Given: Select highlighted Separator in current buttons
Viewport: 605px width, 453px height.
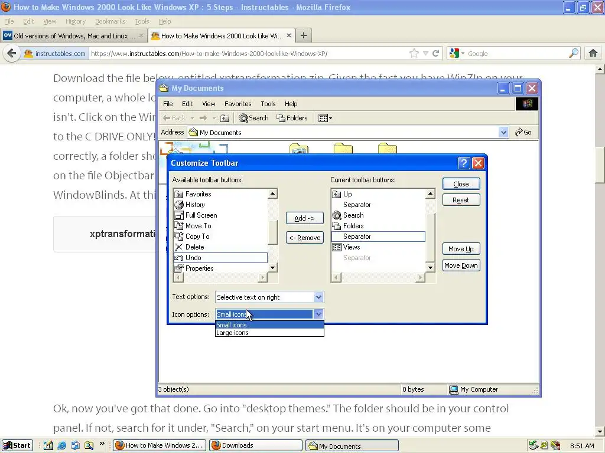Looking at the screenshot, I should pyautogui.click(x=378, y=237).
